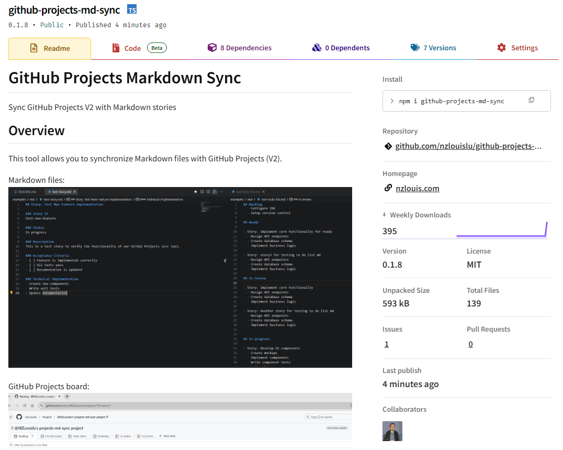Click the Settings gear icon on the tab bar
563x450 pixels.
(501, 48)
